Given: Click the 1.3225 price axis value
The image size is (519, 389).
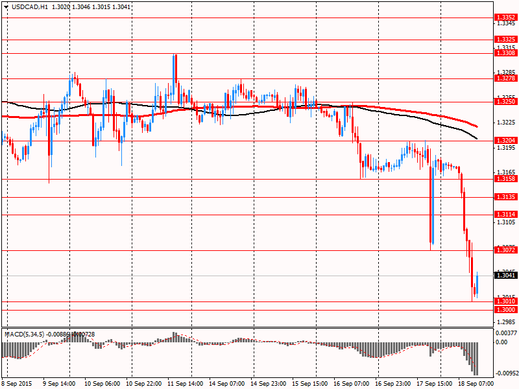Looking at the screenshot, I should pos(506,123).
